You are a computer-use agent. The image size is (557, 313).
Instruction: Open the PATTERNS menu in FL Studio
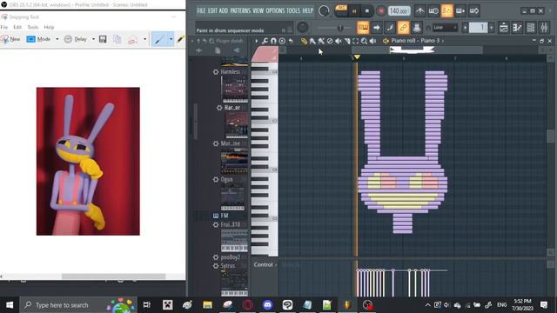pyautogui.click(x=240, y=10)
